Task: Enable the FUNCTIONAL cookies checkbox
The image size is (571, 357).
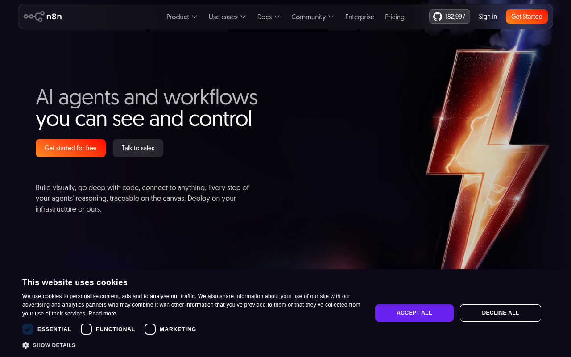Action: [x=86, y=329]
